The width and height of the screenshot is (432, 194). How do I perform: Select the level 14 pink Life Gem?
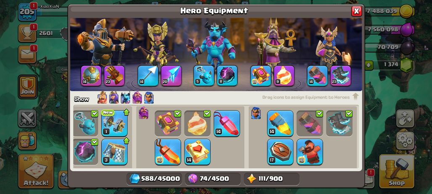click(227, 123)
